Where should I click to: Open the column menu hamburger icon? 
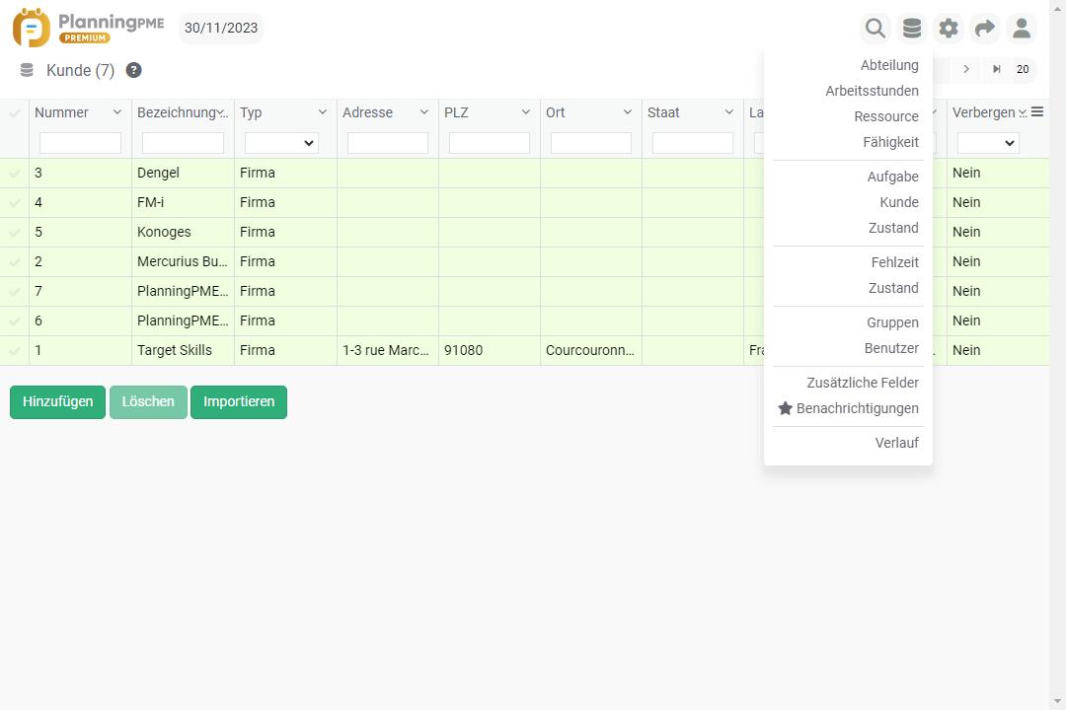[x=1036, y=112]
